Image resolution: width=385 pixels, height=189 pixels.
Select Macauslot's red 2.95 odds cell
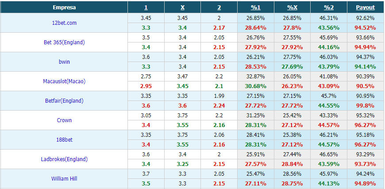coord(146,86)
